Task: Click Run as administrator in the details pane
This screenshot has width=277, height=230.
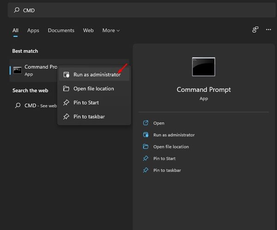Action: (174, 135)
